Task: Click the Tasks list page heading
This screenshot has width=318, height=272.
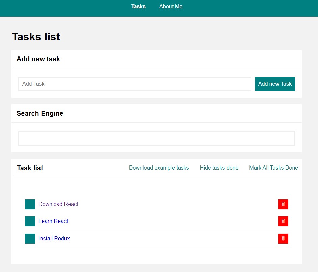Action: tap(35, 37)
